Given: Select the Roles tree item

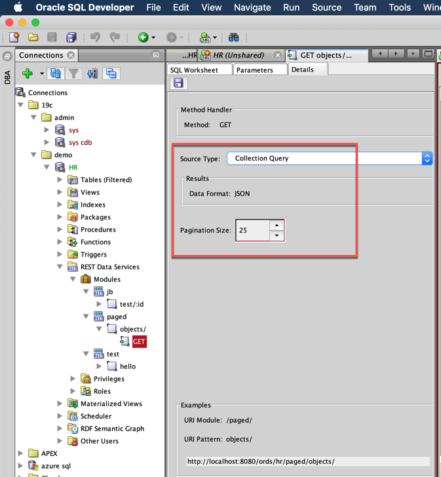Looking at the screenshot, I should (x=102, y=391).
